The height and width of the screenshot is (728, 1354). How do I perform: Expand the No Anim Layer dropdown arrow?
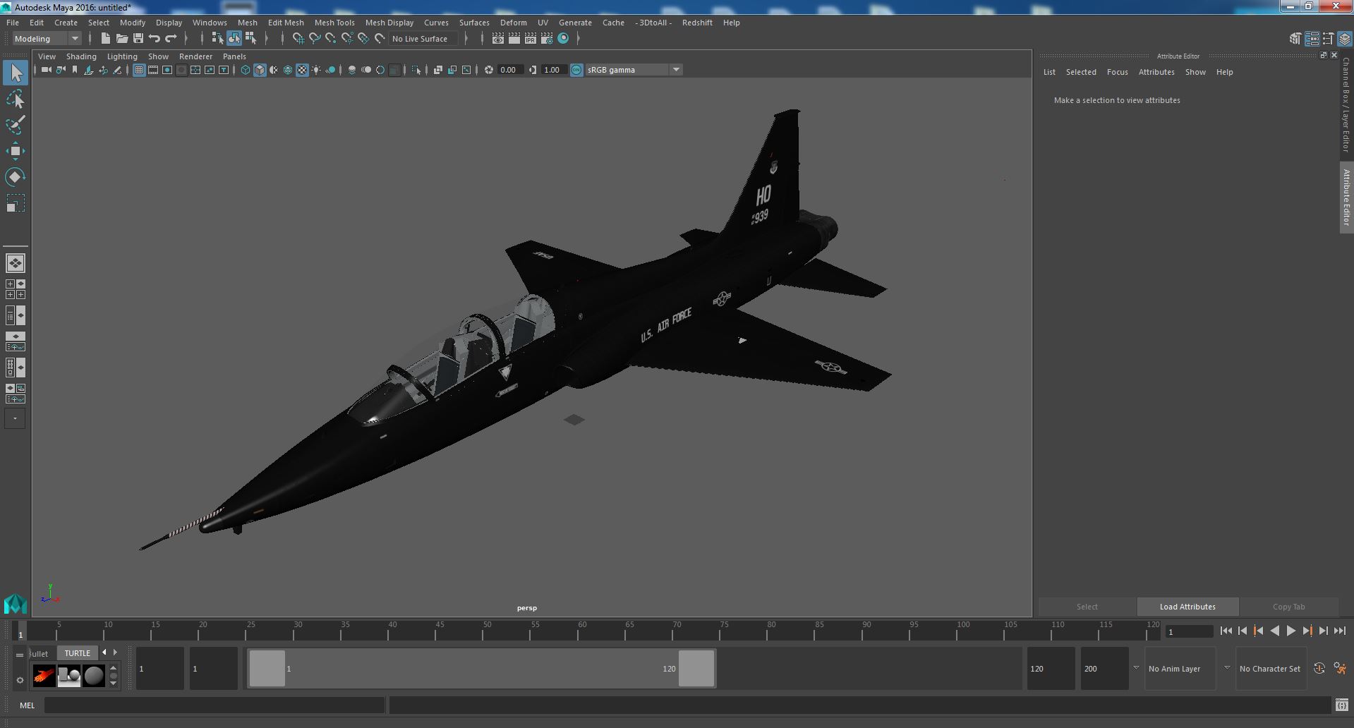pos(1136,667)
